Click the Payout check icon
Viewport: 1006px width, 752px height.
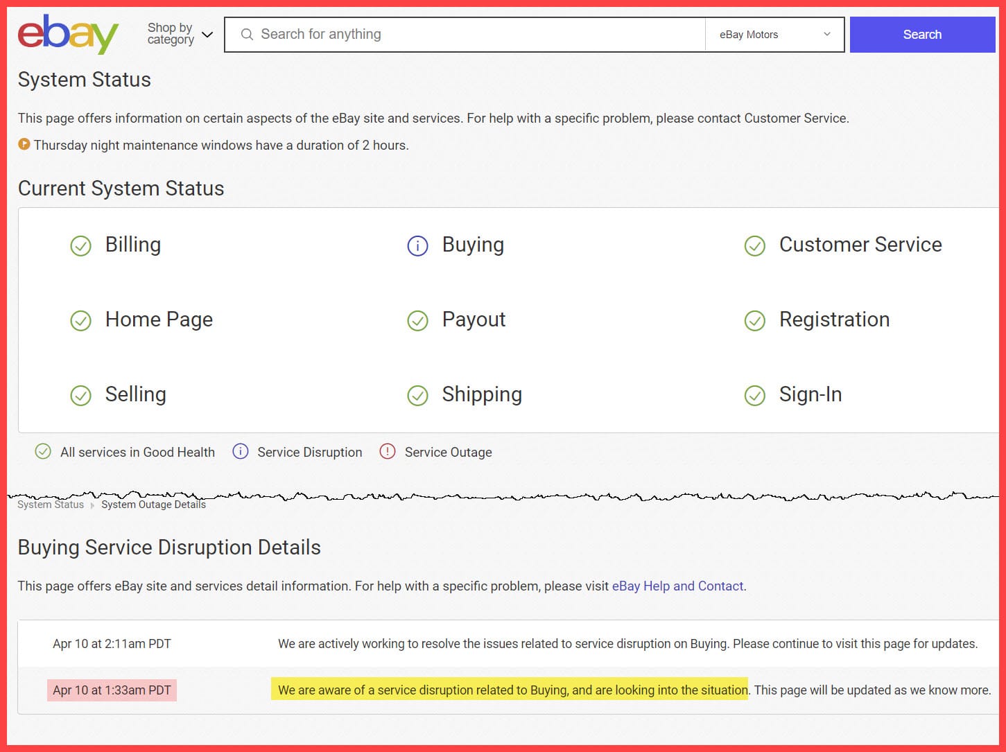tap(417, 321)
